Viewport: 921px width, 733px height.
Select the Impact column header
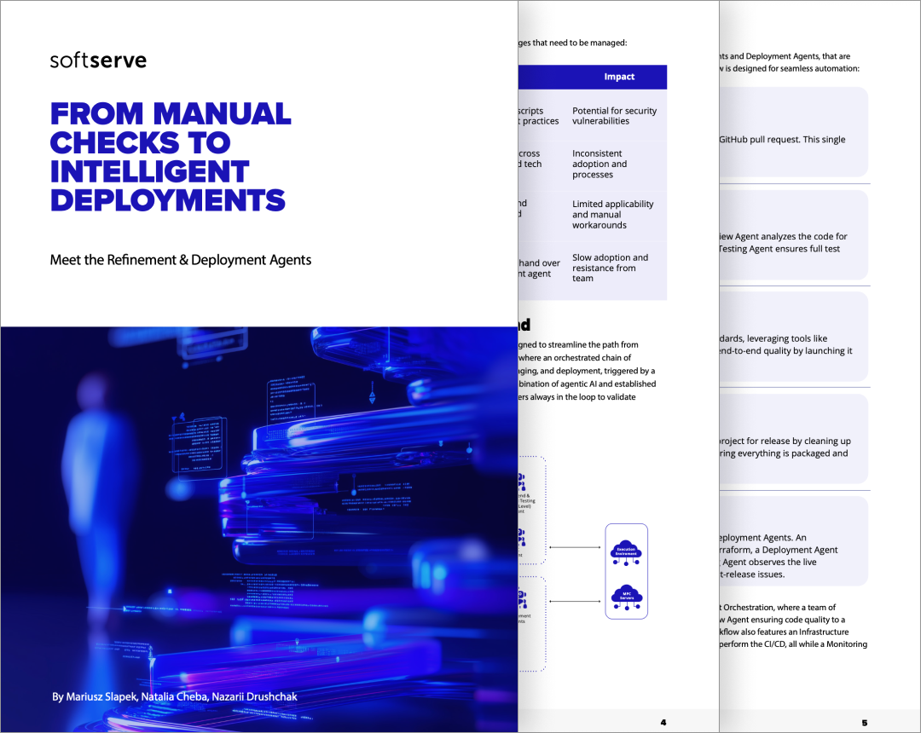619,77
